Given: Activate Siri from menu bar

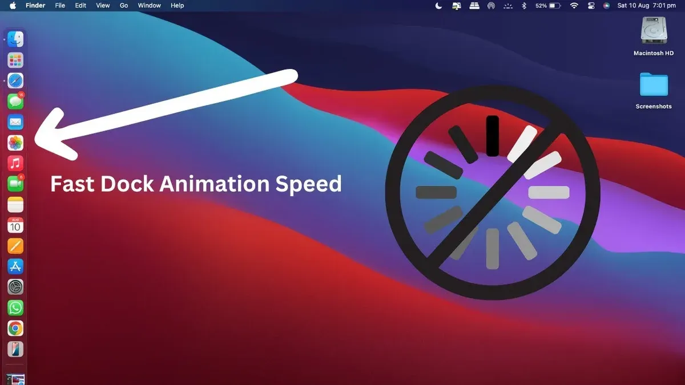Looking at the screenshot, I should 606,5.
